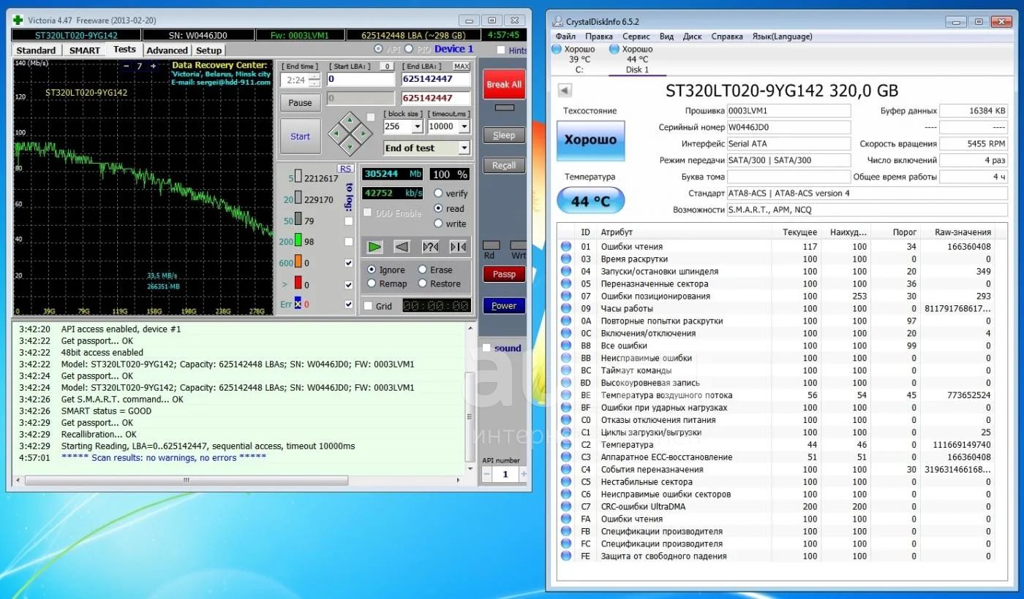
Task: Click the Pause button
Action: [300, 103]
